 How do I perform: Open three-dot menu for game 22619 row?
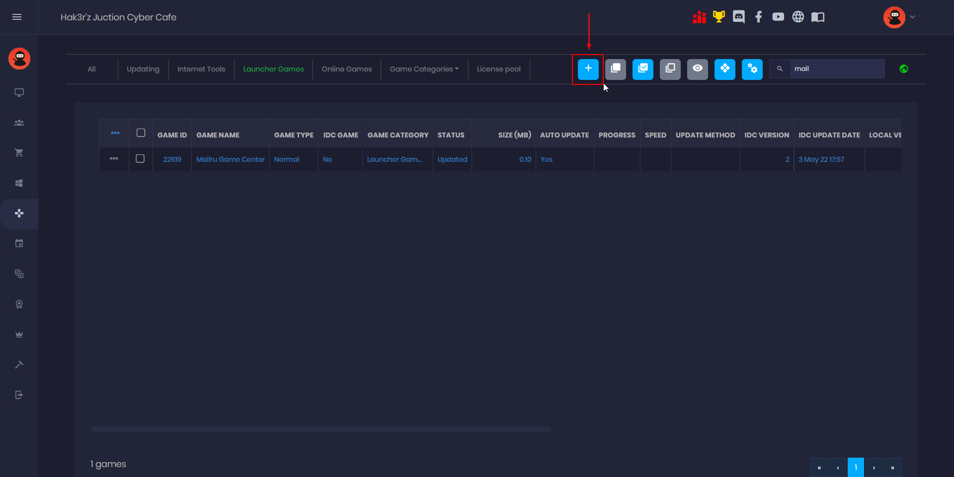[114, 159]
